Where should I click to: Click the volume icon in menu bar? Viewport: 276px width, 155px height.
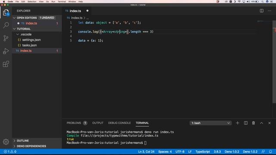click(248, 2)
